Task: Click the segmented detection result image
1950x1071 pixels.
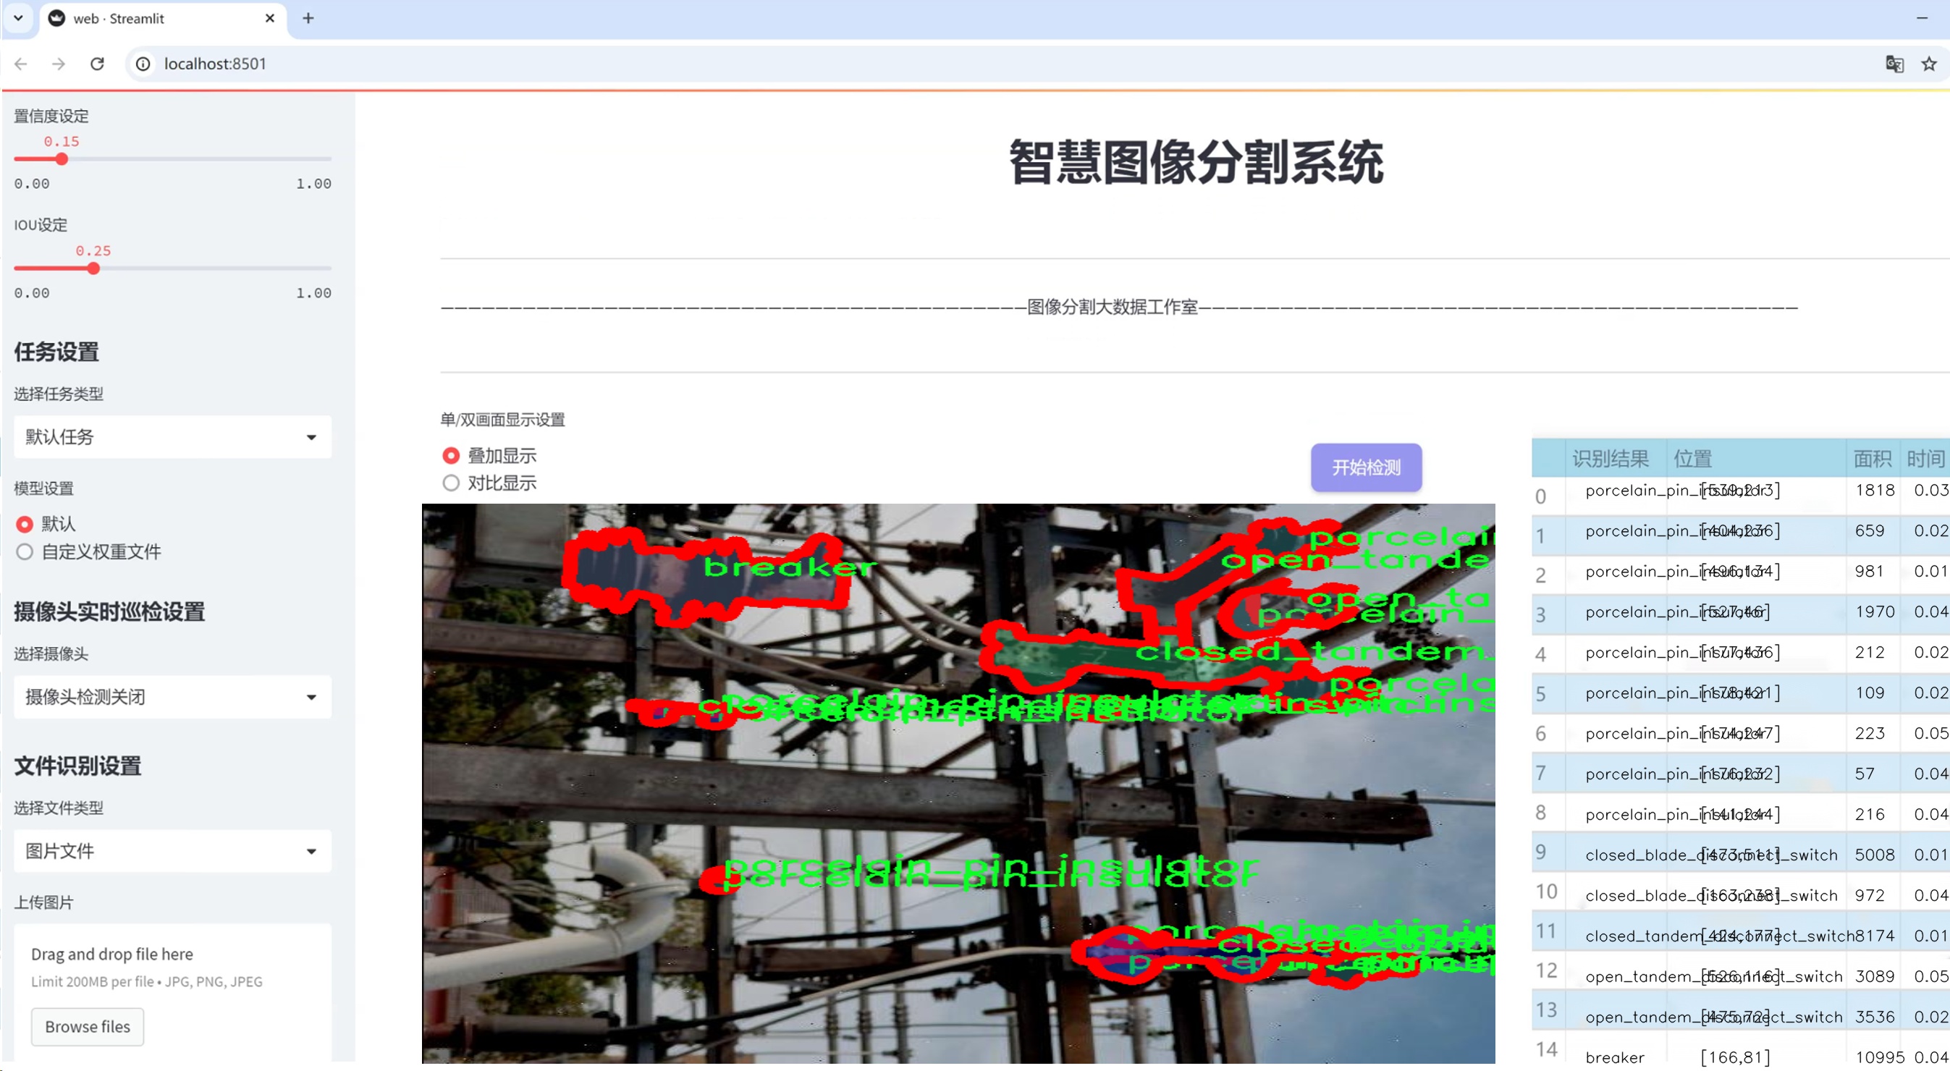Action: tap(958, 784)
